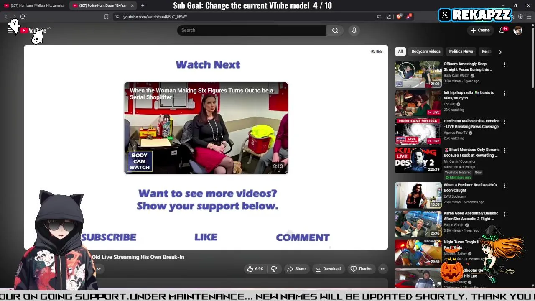Click the search magnifier button
This screenshot has height=301, width=535.
[335, 30]
